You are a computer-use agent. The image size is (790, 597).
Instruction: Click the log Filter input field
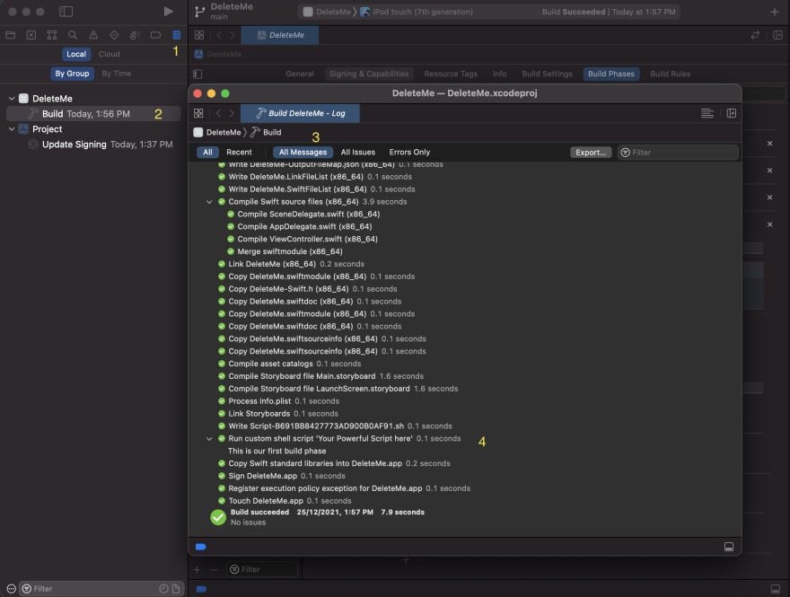pos(678,152)
